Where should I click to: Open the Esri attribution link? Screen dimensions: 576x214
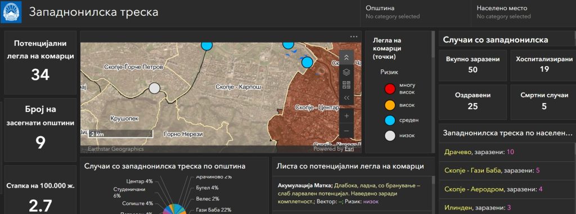point(349,149)
